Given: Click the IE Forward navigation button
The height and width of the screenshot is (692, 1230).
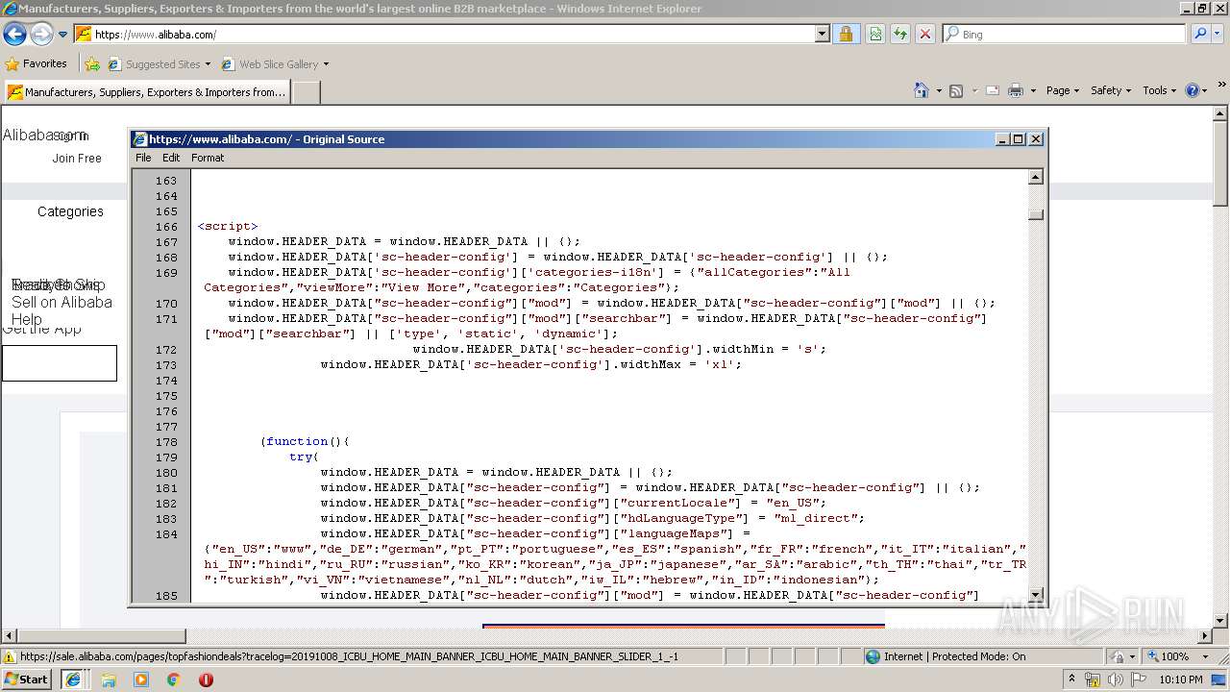Looking at the screenshot, I should 41,35.
